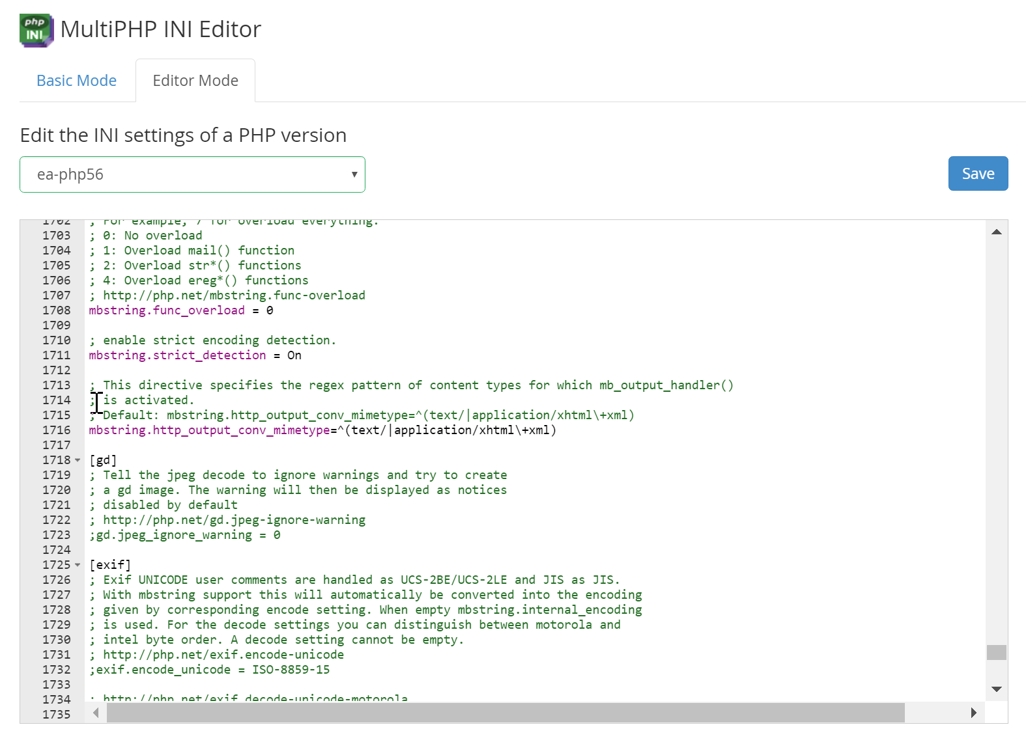Image resolution: width=1026 pixels, height=742 pixels.
Task: Open the ea-php56 PHP version dropdown
Action: (192, 174)
